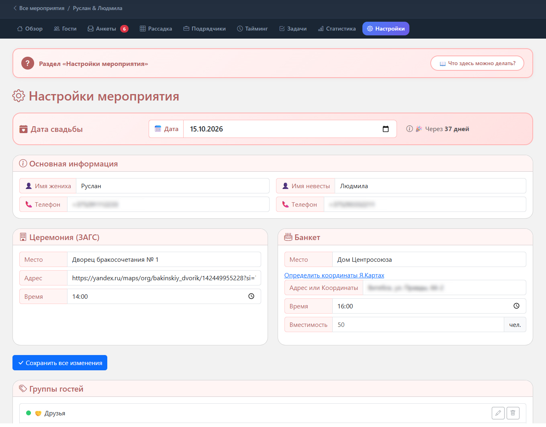Open Определить координаты Я.Картах link

click(x=334, y=275)
